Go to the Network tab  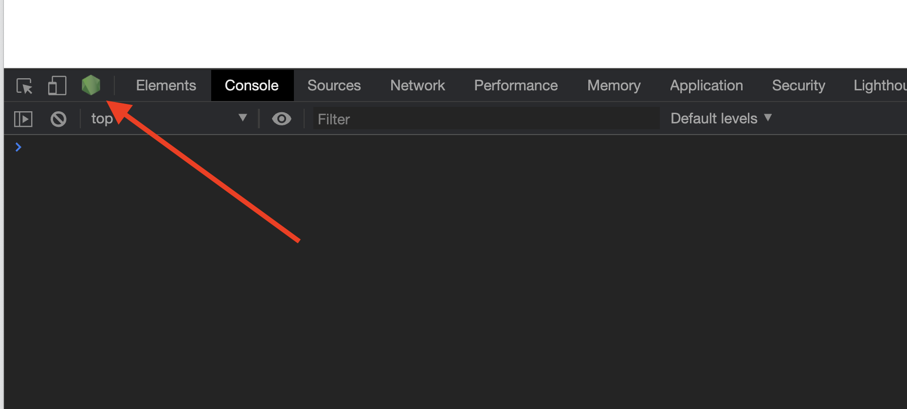[x=417, y=85]
